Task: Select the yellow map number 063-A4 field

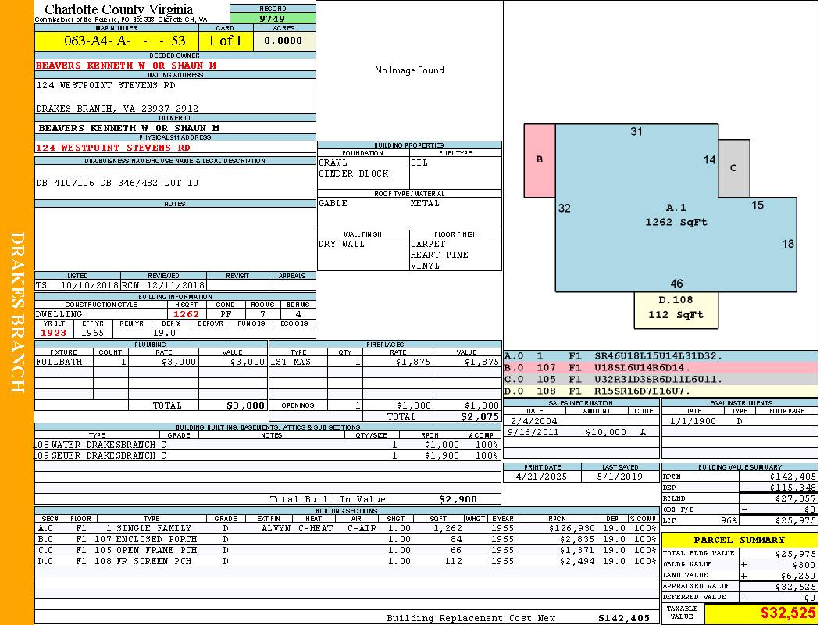Action: point(116,41)
